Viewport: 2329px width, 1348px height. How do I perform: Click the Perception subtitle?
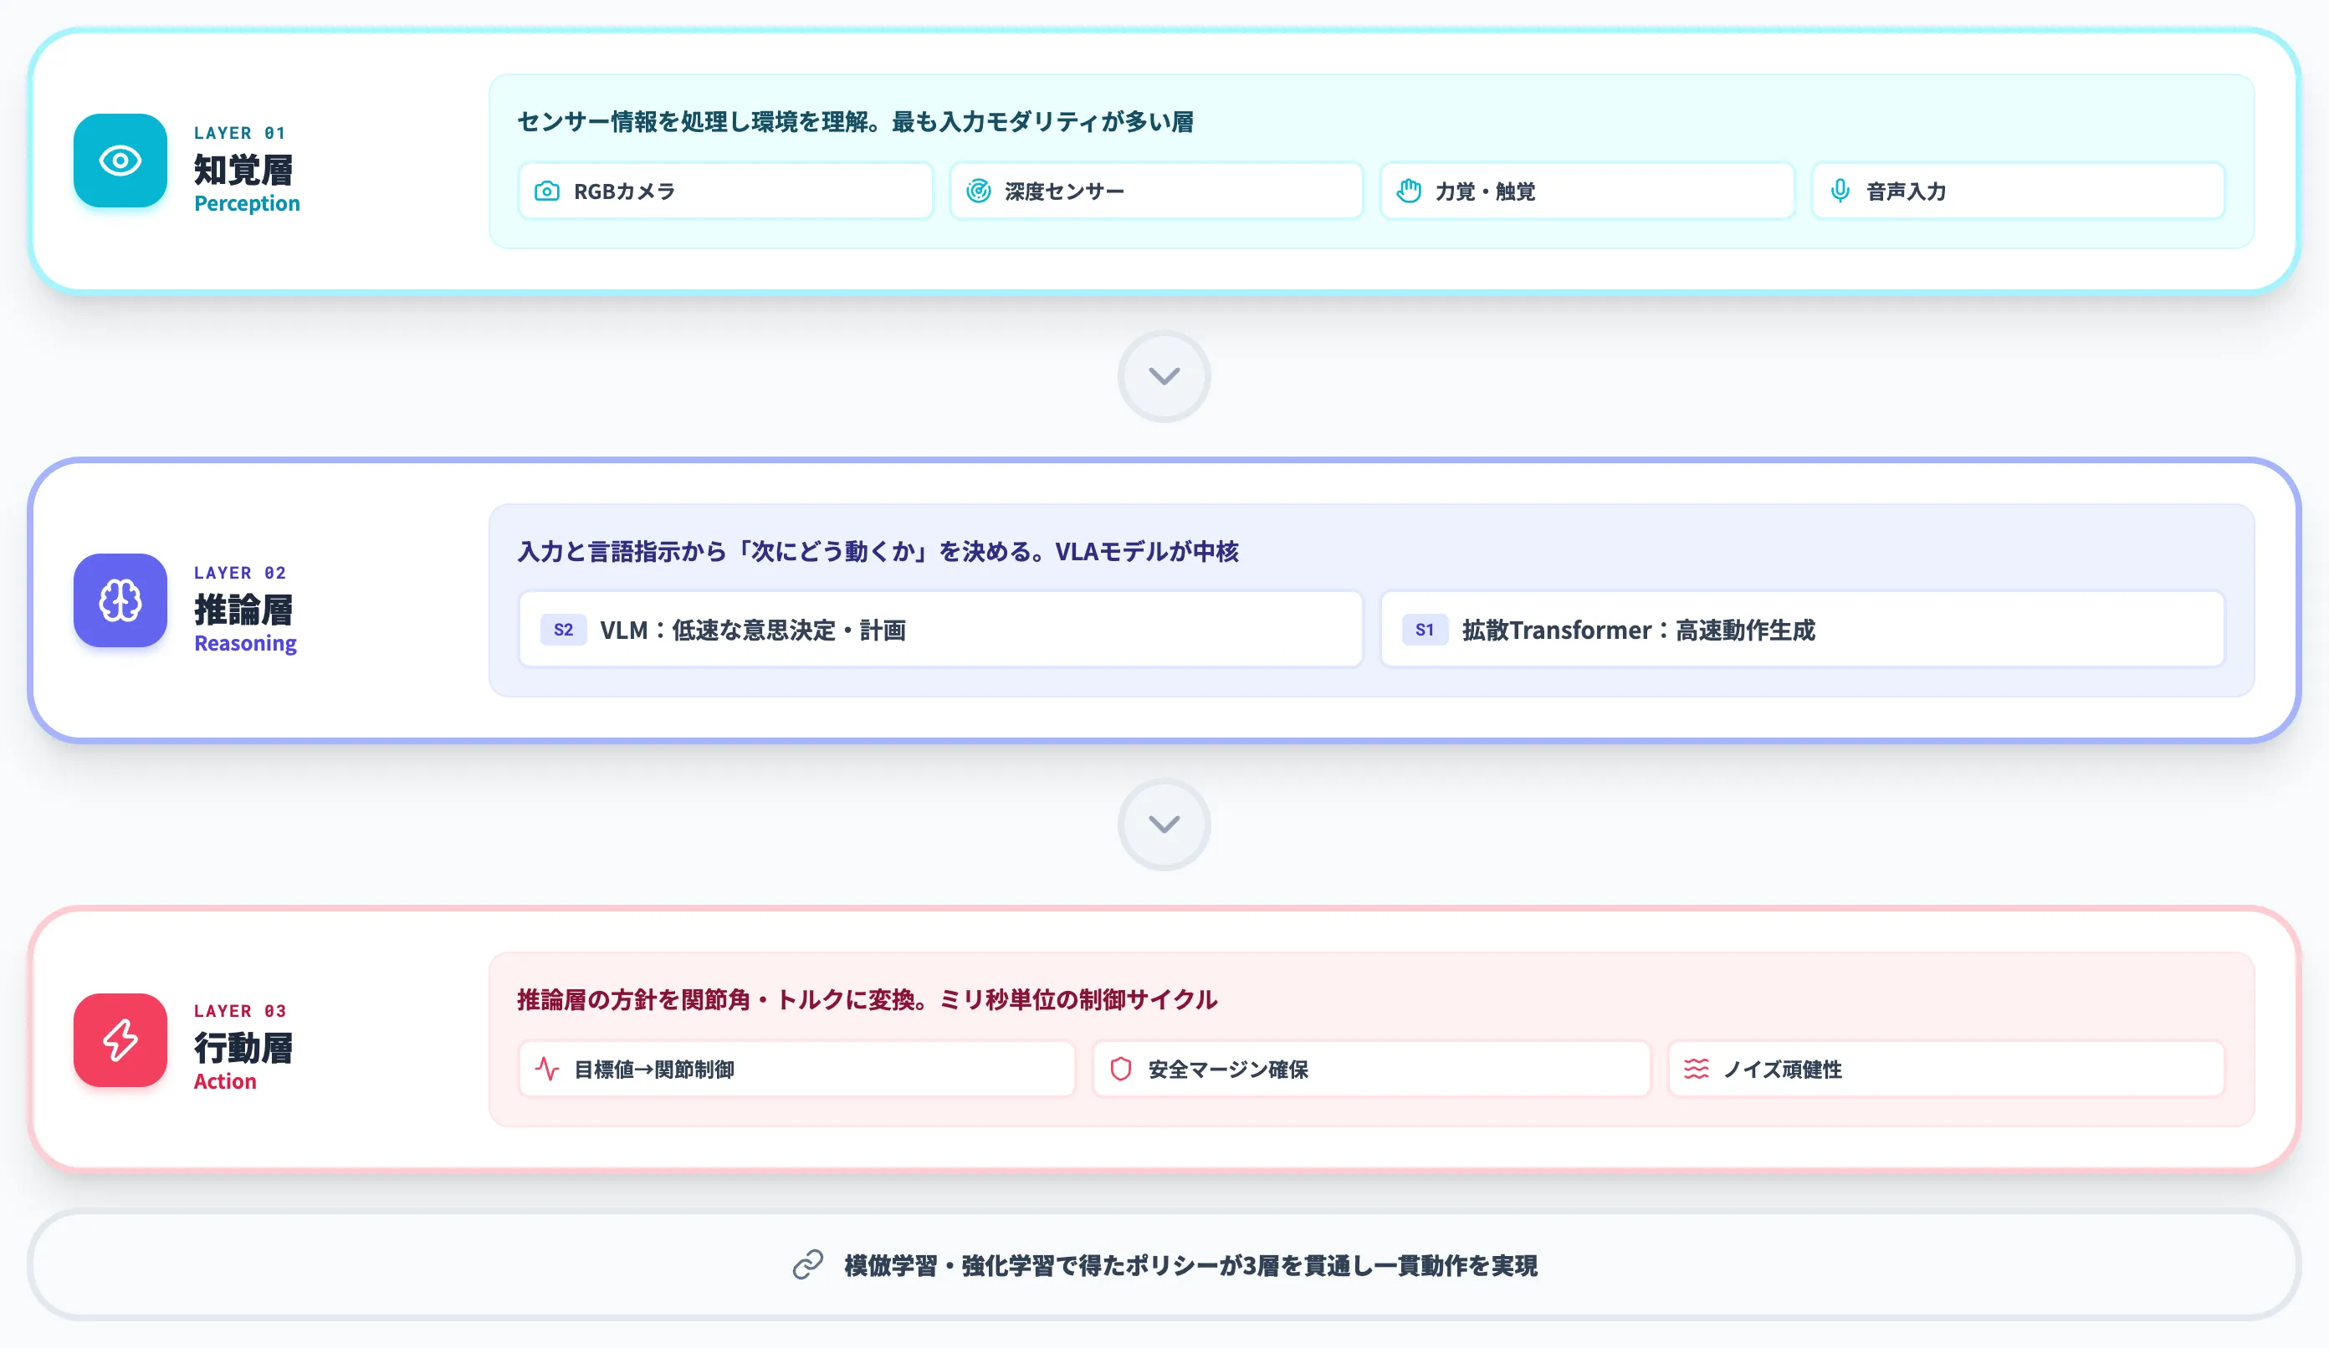[247, 204]
